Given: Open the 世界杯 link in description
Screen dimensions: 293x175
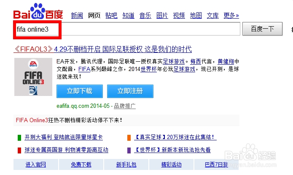Looking at the screenshot, I should pyautogui.click(x=148, y=69).
